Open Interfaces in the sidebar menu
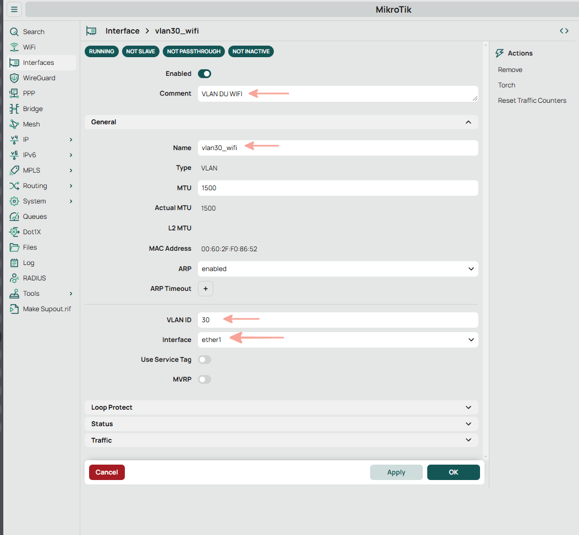 click(38, 63)
